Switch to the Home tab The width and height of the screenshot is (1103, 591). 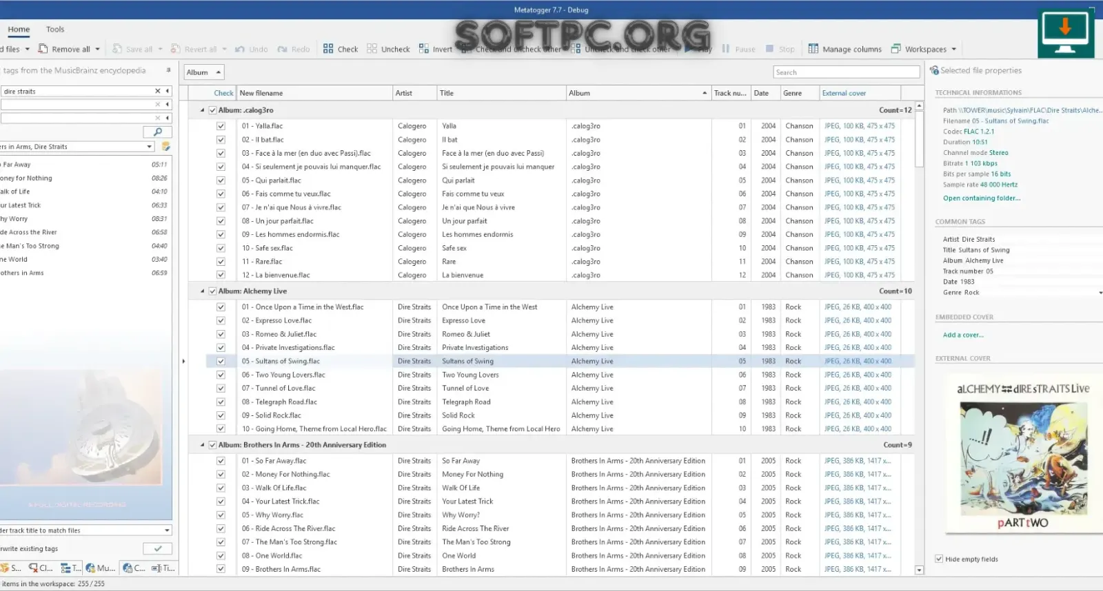click(19, 30)
